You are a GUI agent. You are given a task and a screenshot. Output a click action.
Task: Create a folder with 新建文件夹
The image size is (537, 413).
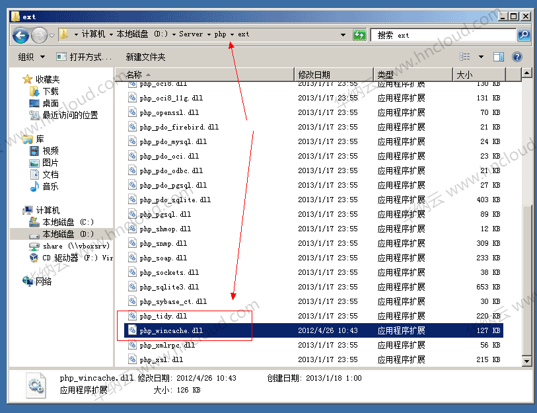(x=145, y=57)
